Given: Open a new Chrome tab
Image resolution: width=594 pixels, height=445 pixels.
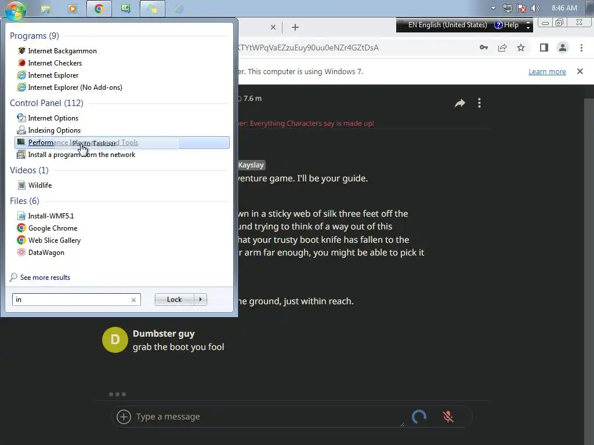Looking at the screenshot, I should click(x=295, y=27).
